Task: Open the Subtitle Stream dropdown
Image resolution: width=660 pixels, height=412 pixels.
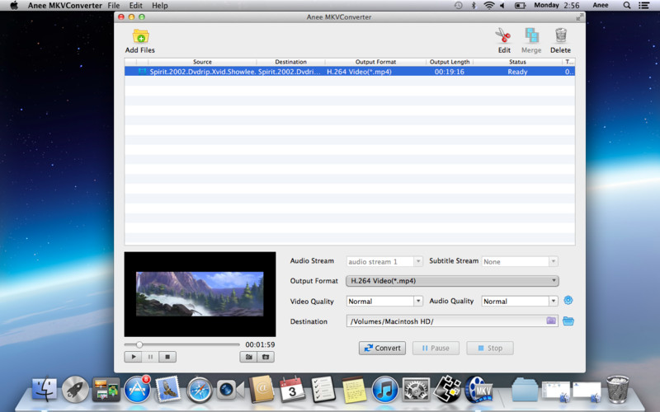Action: tap(520, 261)
